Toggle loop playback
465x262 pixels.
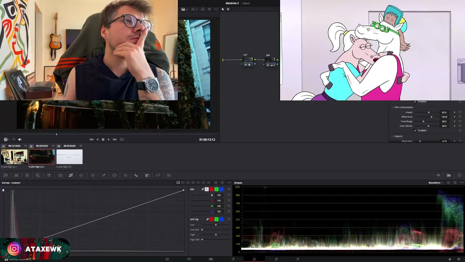click(x=122, y=139)
